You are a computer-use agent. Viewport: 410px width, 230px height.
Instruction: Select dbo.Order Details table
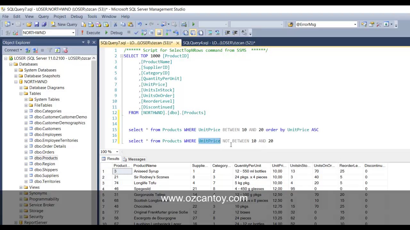coord(50,146)
